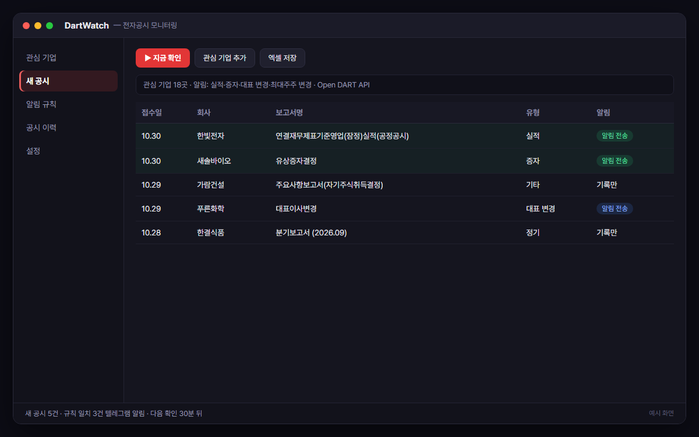Select 새 공시 sidebar item
Viewport: 699px width, 437px height.
point(69,81)
